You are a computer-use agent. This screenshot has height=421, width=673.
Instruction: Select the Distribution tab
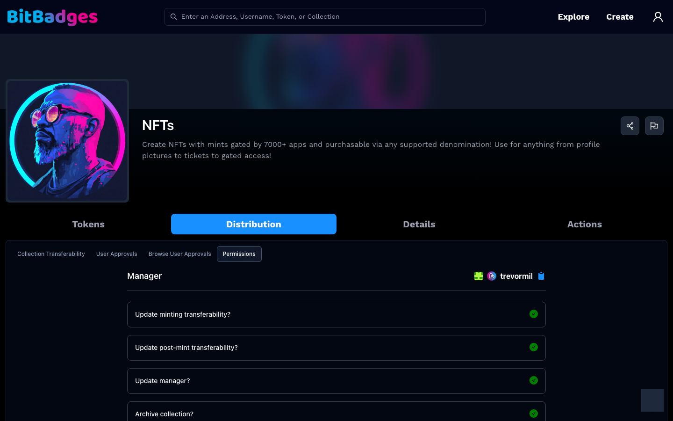pyautogui.click(x=254, y=224)
